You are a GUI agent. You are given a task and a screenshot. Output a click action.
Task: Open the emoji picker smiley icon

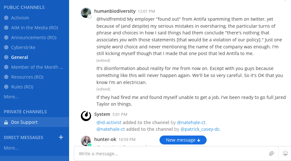click(285, 153)
